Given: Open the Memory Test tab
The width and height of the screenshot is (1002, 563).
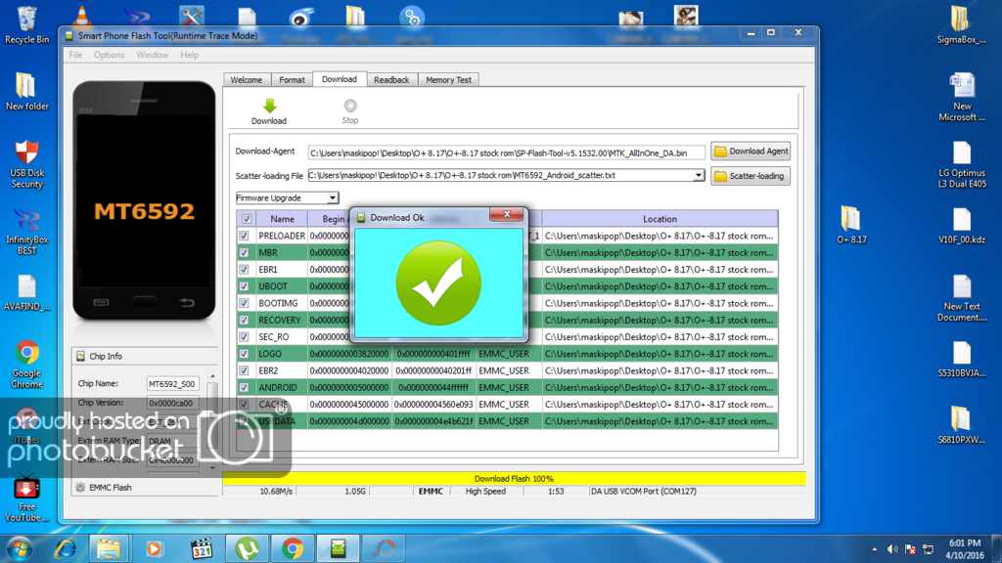Looking at the screenshot, I should pyautogui.click(x=448, y=80).
